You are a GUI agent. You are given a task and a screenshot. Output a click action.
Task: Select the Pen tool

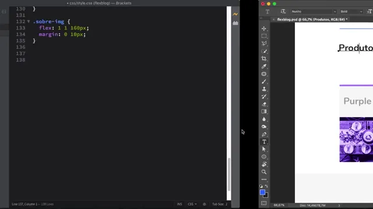[x=264, y=134]
